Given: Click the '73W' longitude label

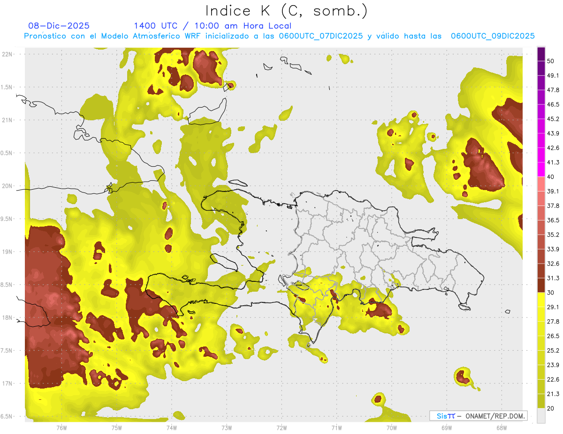Looking at the screenshot, I should click(227, 428).
